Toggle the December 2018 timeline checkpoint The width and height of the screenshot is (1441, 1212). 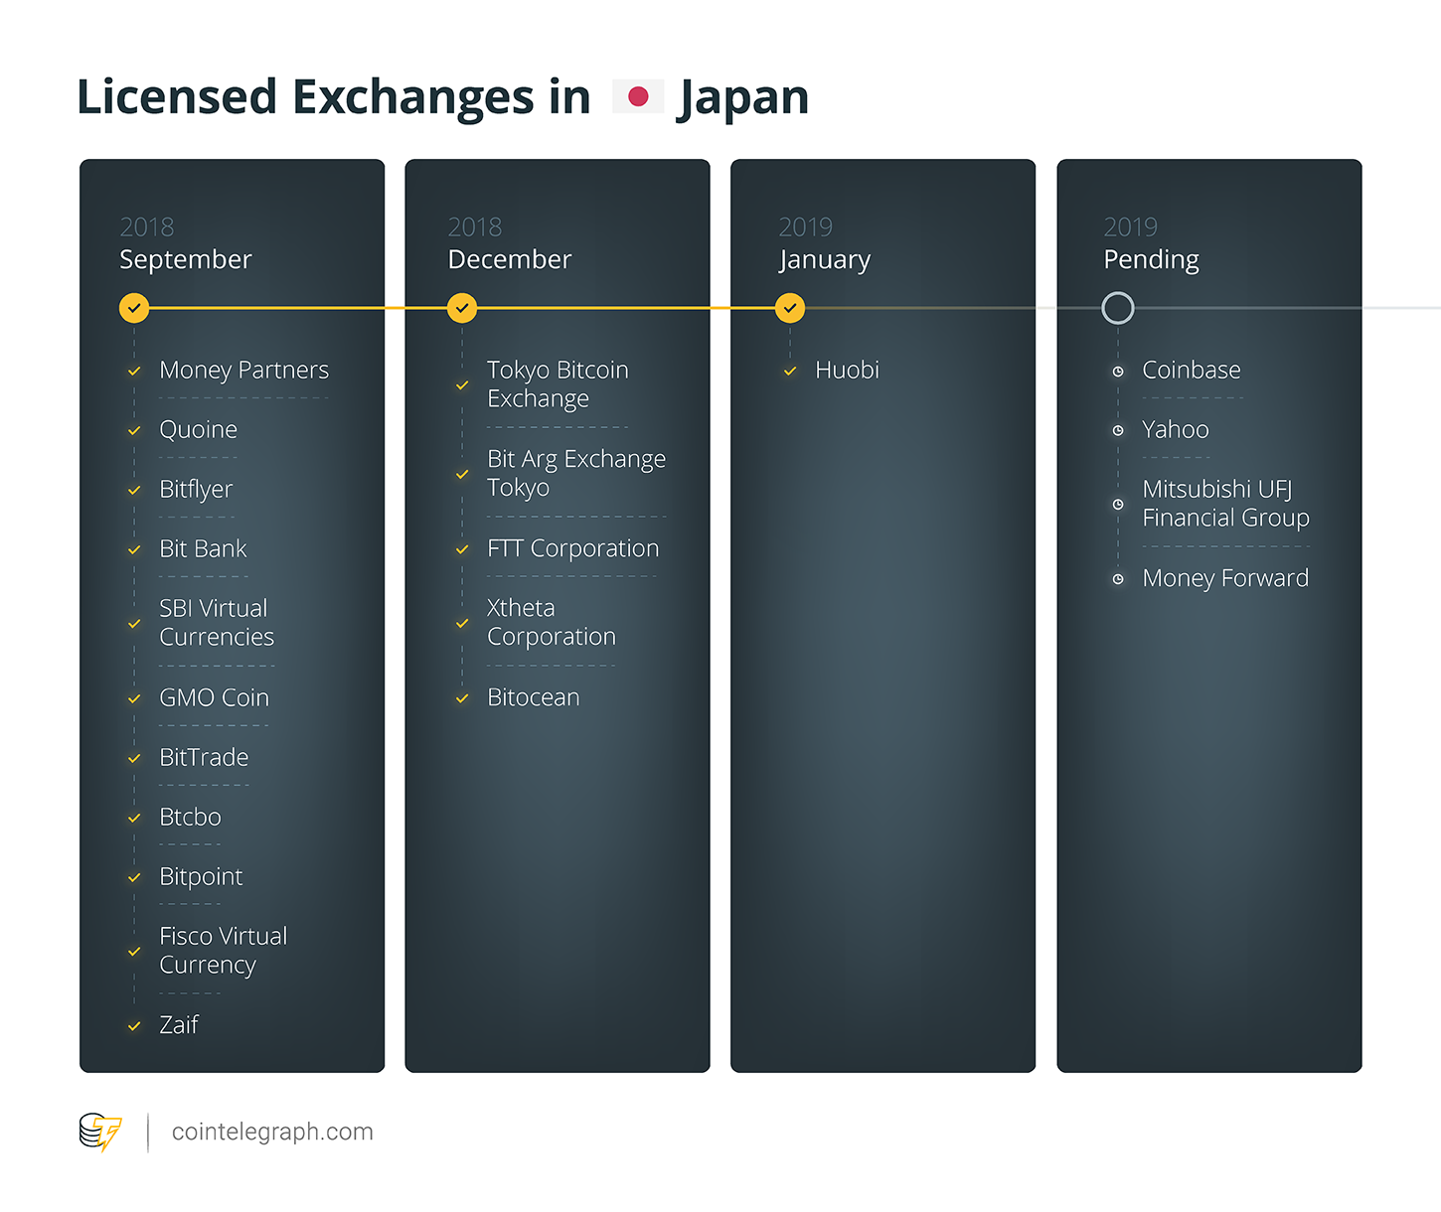coord(461,308)
